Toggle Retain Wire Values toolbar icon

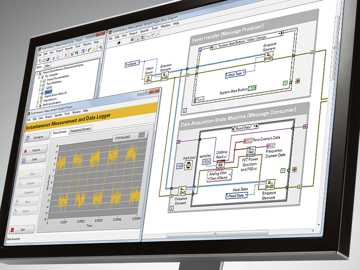(143, 37)
